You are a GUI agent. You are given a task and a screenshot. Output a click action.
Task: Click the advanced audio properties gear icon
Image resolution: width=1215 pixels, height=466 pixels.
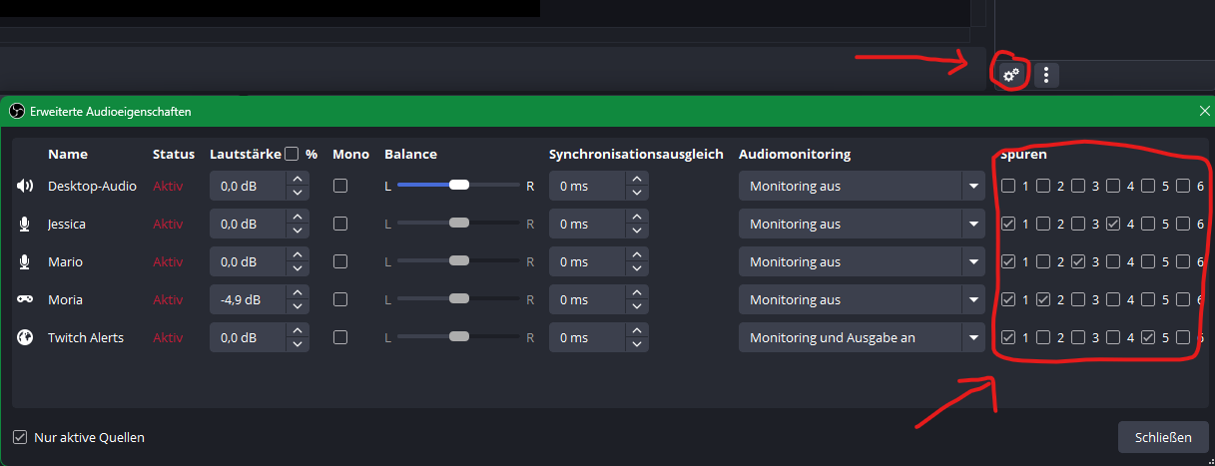click(x=1010, y=75)
